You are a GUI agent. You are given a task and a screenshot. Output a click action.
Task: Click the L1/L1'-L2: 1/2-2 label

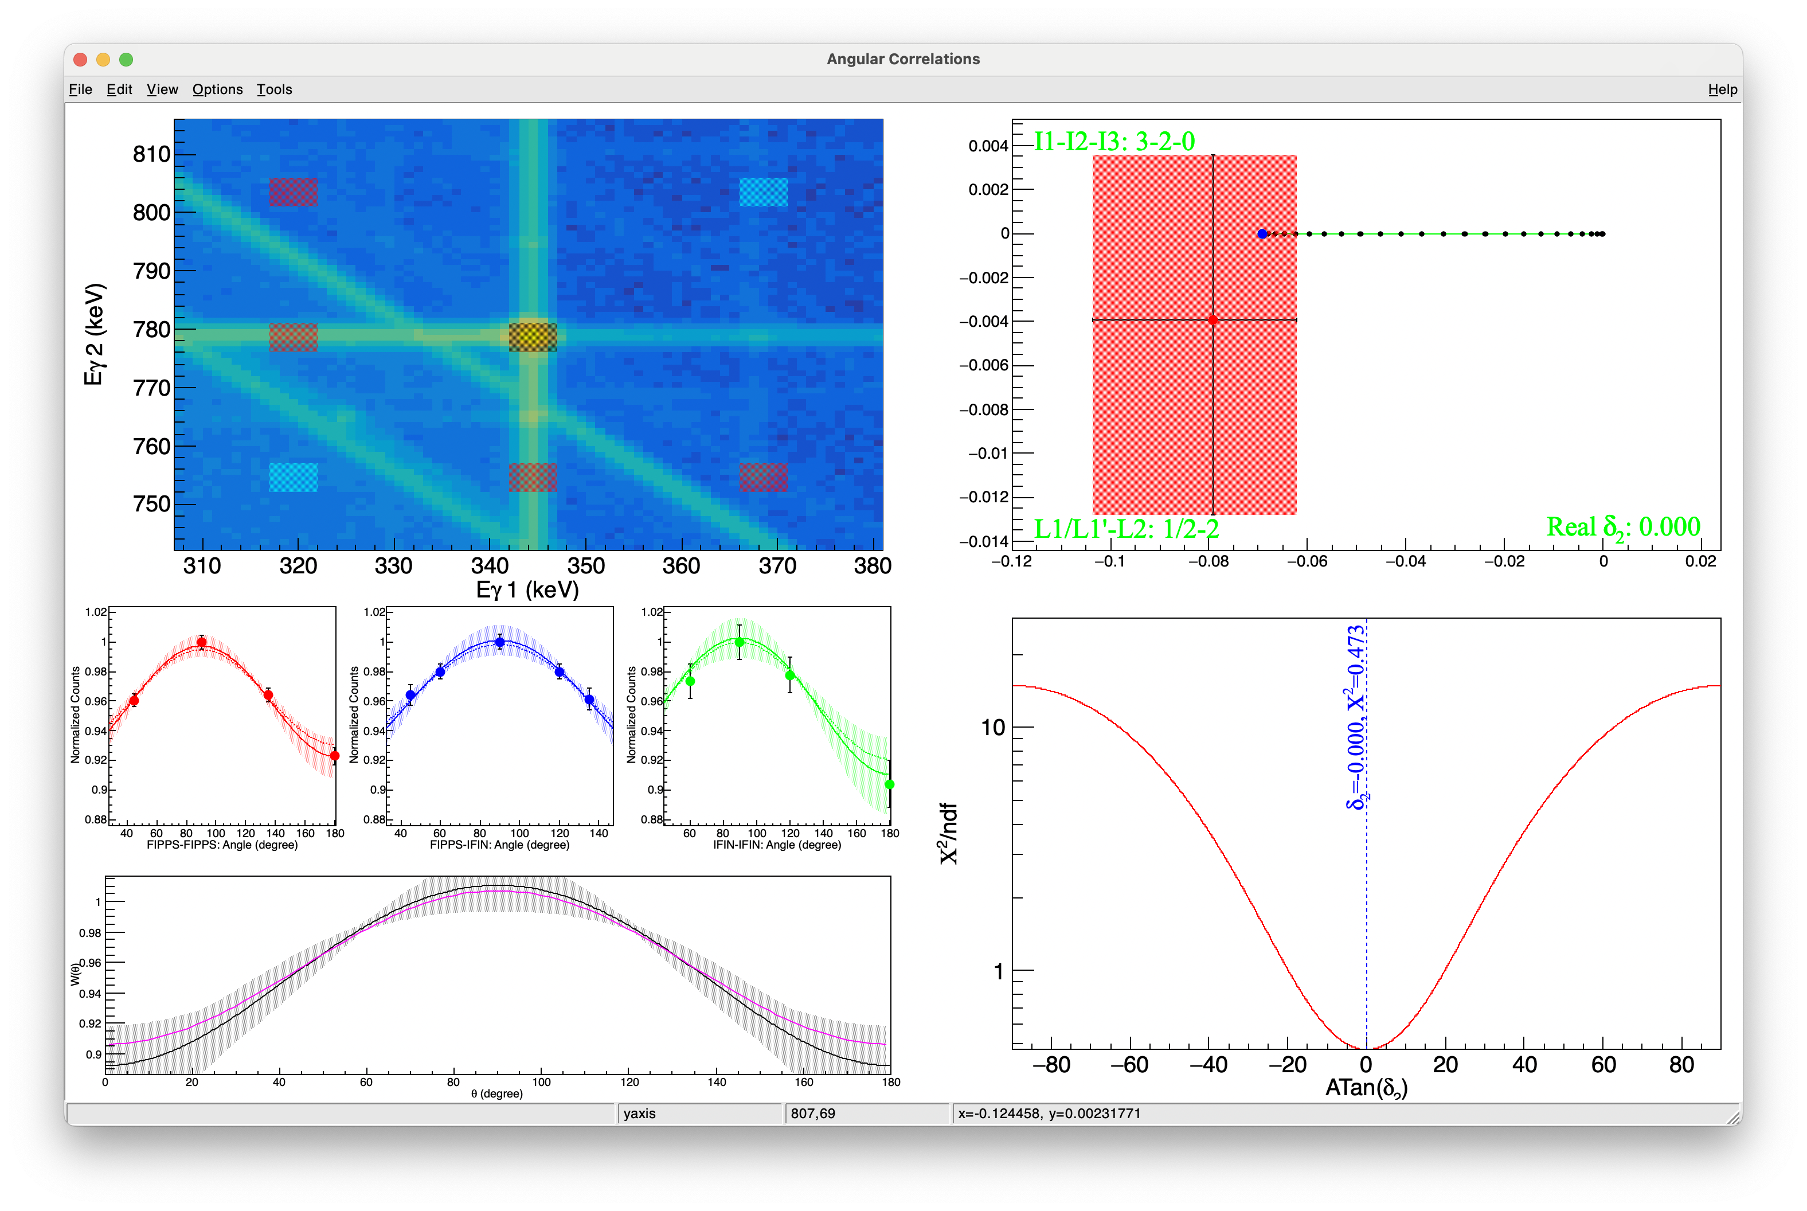[1126, 529]
